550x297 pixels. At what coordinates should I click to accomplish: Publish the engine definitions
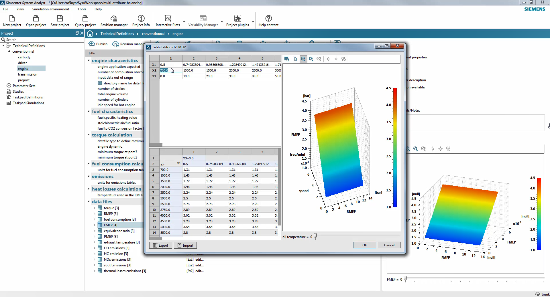coord(97,44)
